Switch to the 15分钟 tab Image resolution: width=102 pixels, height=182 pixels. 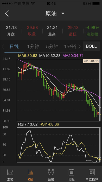click(x=70, y=47)
